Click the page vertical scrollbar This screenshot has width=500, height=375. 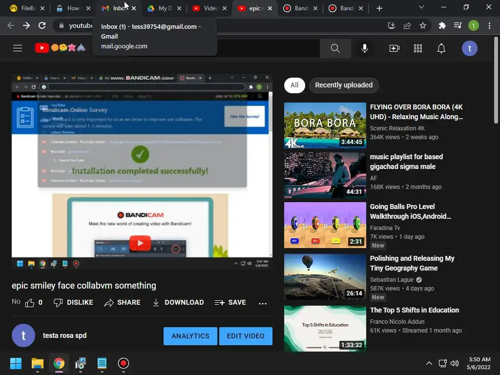pos(496,80)
